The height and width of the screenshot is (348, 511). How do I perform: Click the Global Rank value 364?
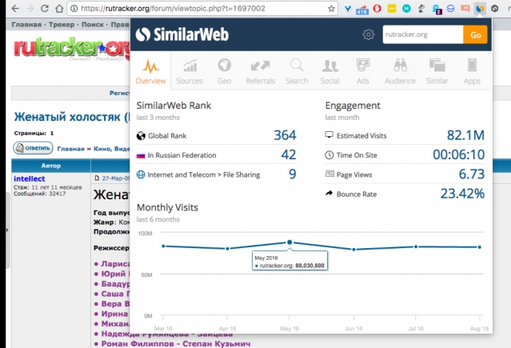click(285, 135)
